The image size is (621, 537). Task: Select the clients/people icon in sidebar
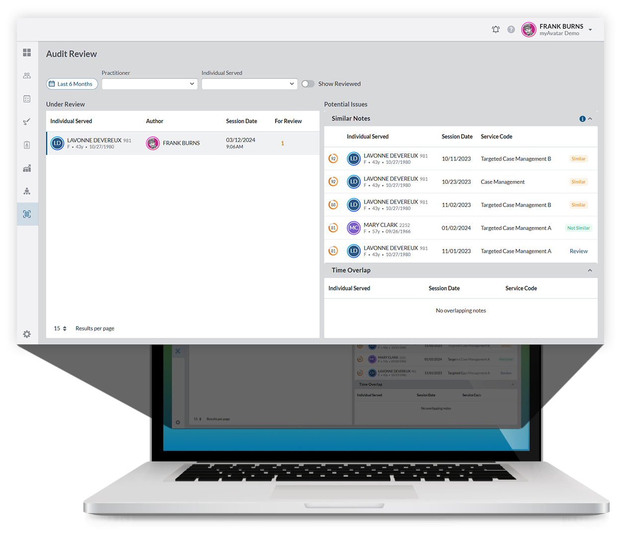(x=27, y=76)
